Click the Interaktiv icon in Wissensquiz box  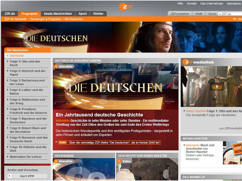coord(56,161)
